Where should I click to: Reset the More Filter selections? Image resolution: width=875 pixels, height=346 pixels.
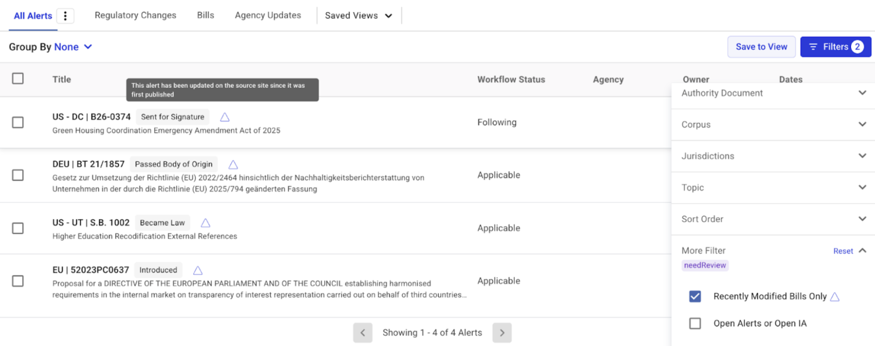click(843, 251)
